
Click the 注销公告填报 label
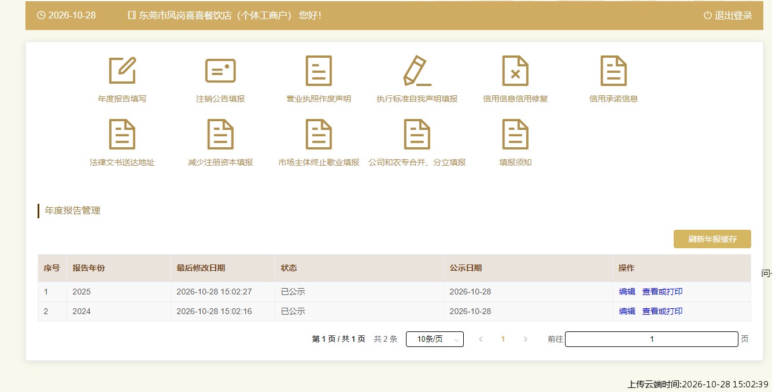point(220,99)
